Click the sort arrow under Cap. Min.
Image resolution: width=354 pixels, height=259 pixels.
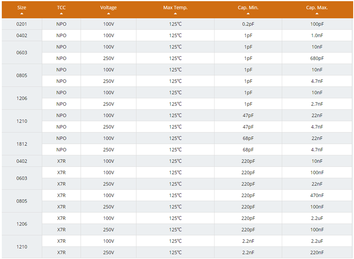248,13
